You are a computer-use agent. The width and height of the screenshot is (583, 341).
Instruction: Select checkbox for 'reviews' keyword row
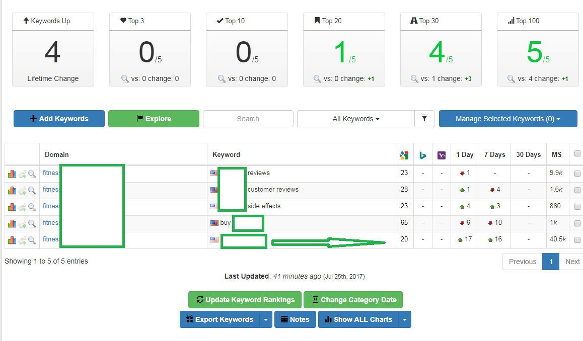pos(577,174)
